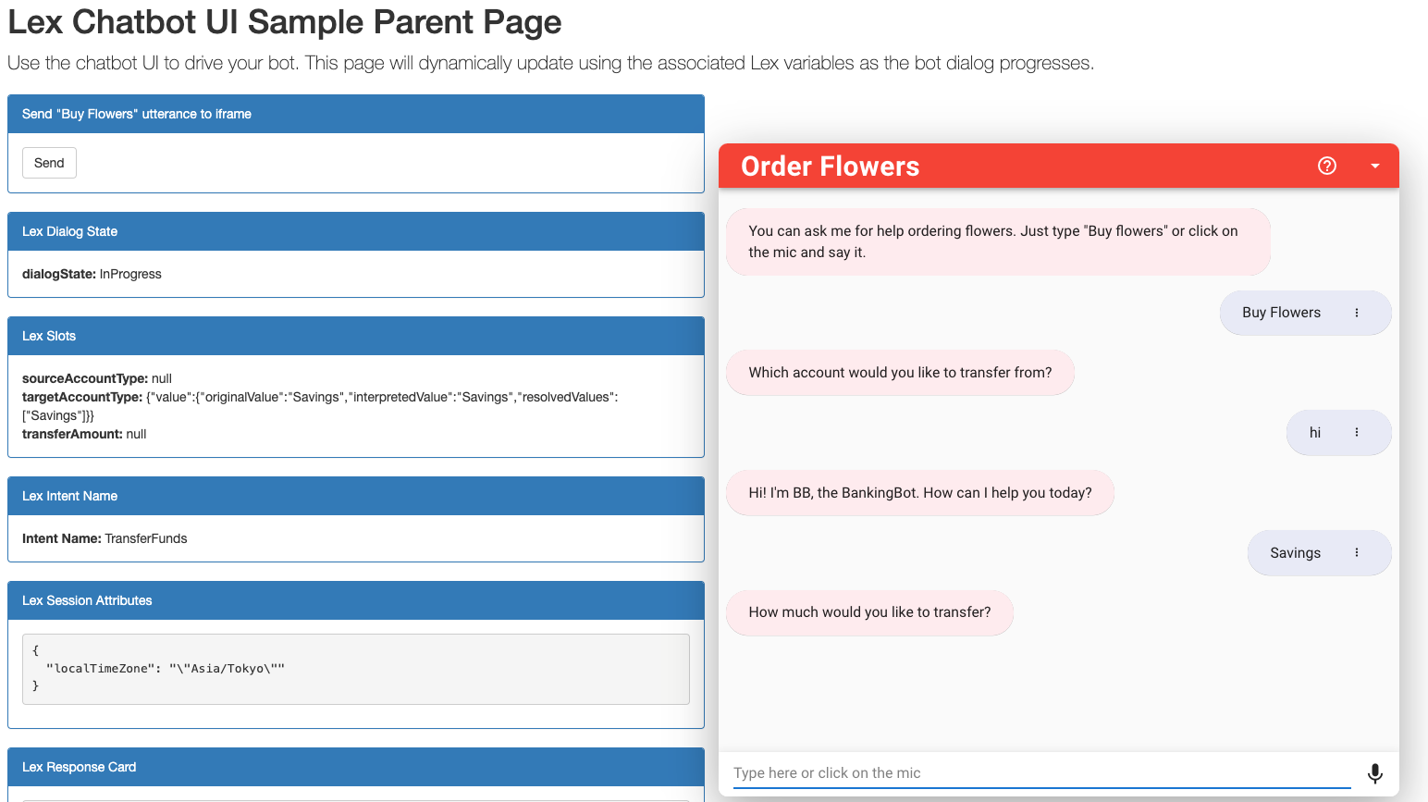Open the options menu on the hi message
The height and width of the screenshot is (802, 1428).
point(1357,432)
